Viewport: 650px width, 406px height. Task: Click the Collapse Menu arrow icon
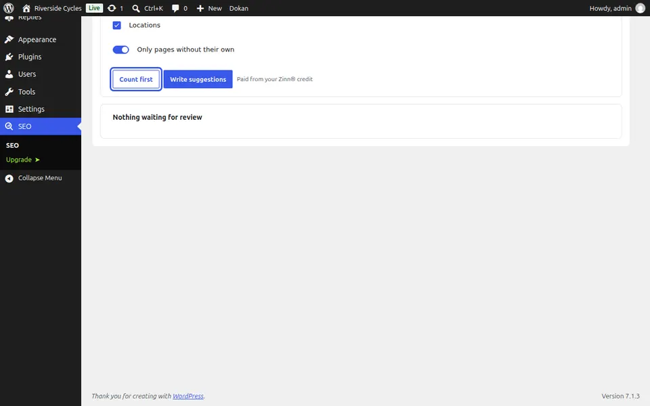point(9,178)
